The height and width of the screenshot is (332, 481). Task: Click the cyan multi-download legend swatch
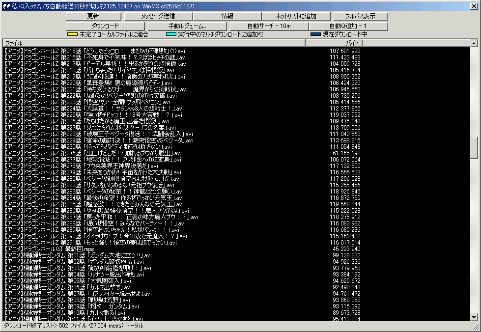point(171,34)
